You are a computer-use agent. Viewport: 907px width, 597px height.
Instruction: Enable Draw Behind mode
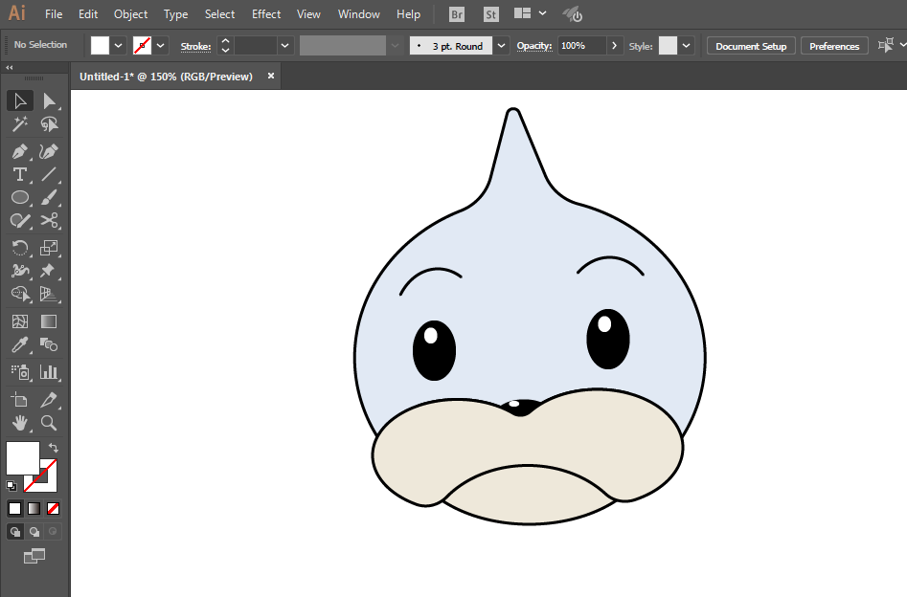click(x=34, y=532)
